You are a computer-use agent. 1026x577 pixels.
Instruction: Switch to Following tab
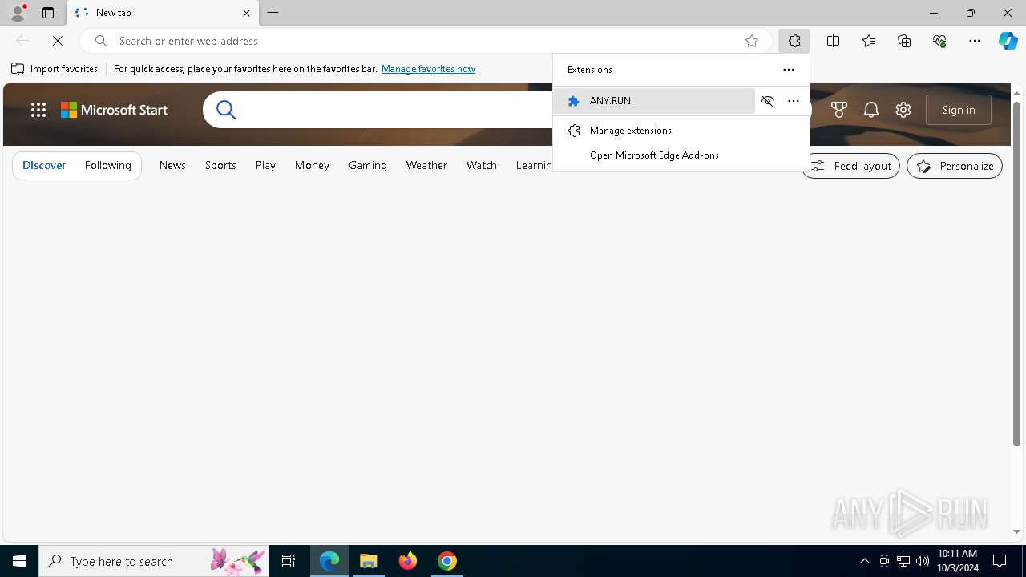tap(107, 165)
